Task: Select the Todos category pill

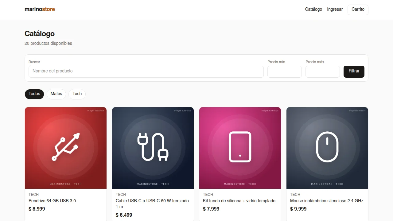Action: (x=34, y=94)
